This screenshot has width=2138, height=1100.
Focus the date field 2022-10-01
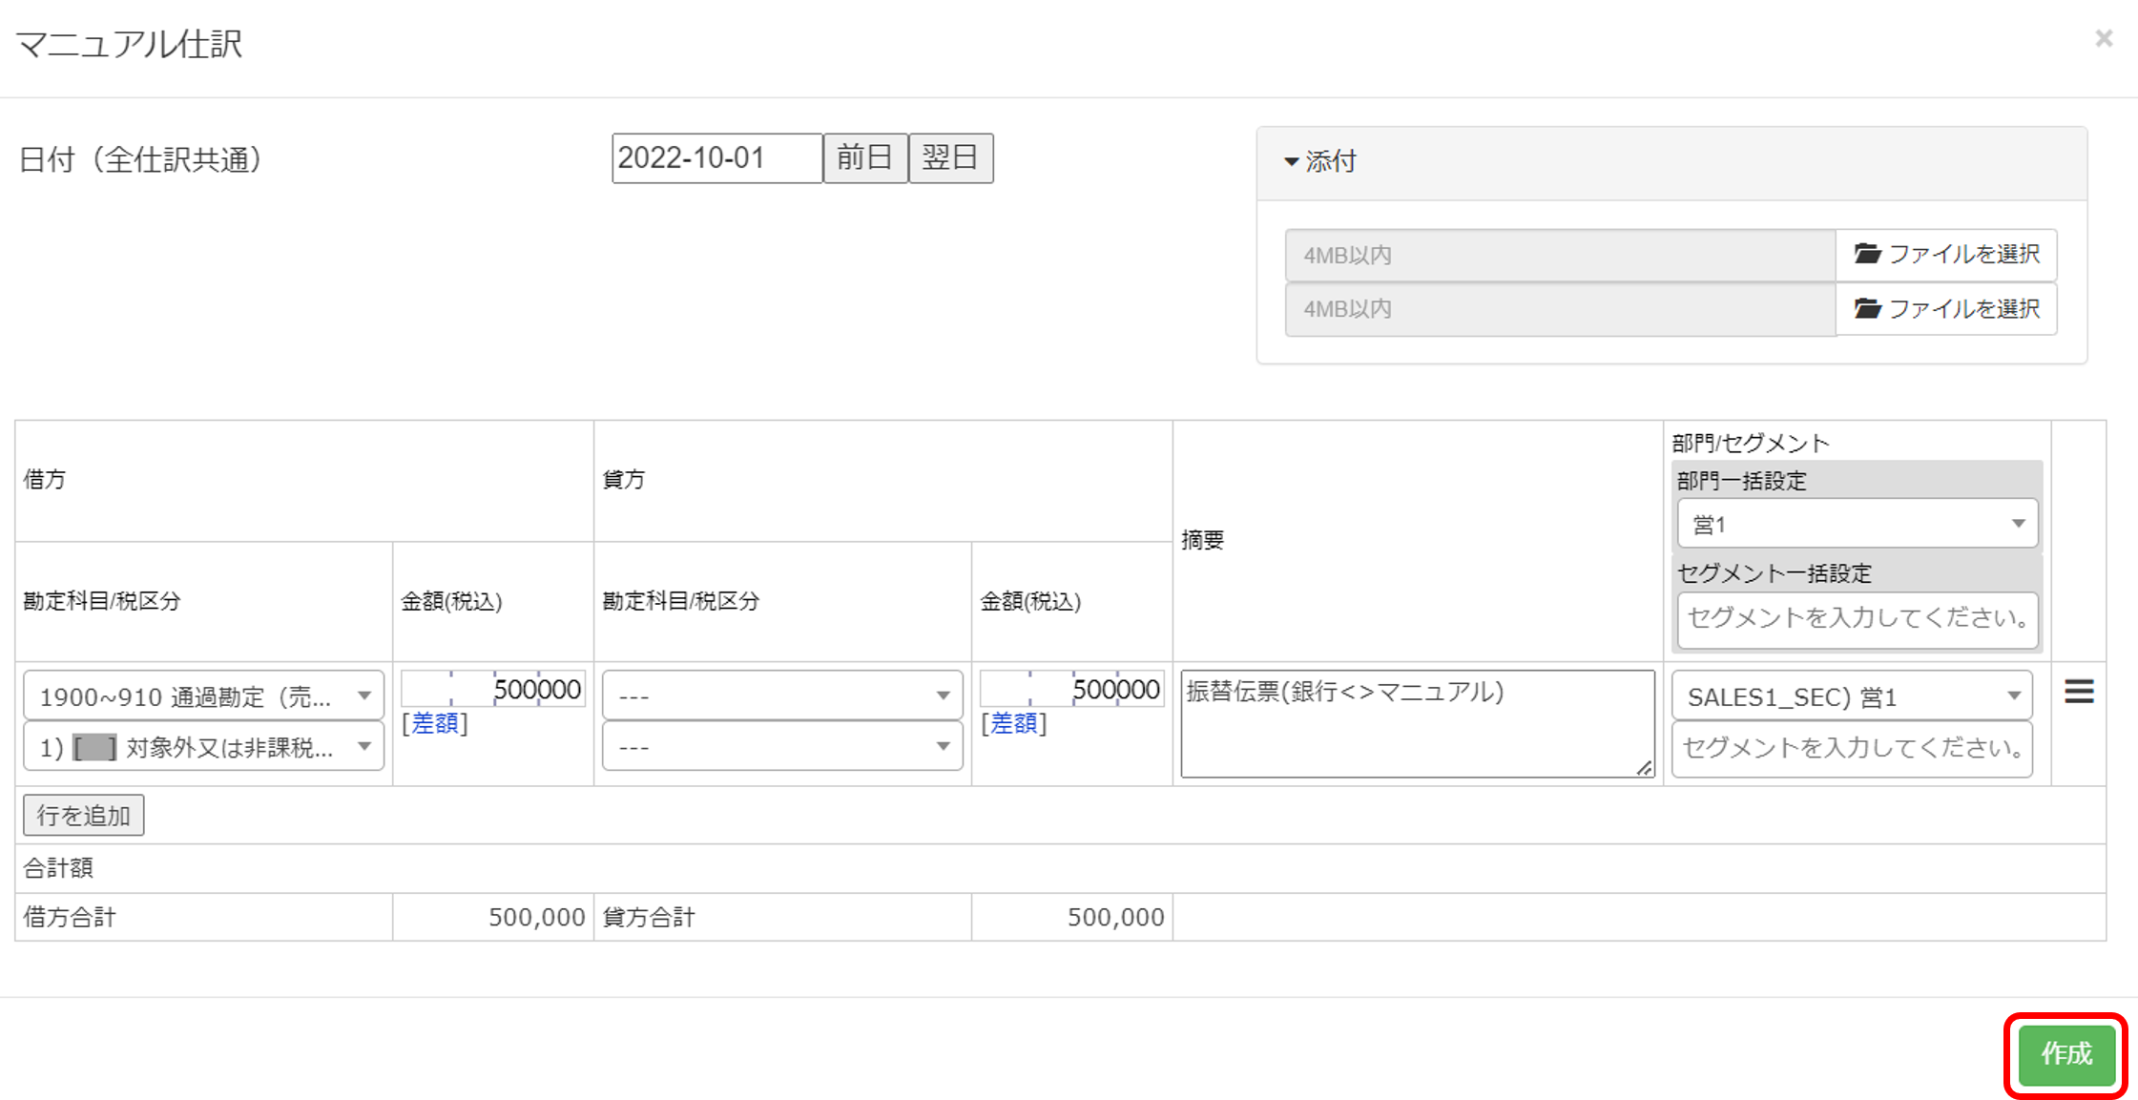coord(716,157)
